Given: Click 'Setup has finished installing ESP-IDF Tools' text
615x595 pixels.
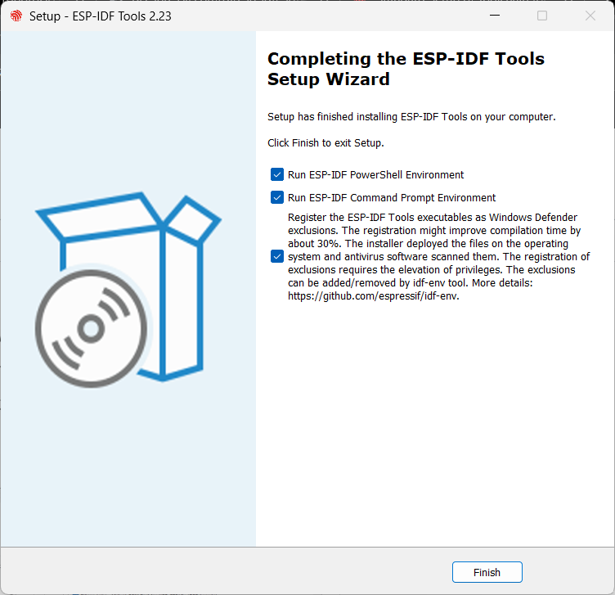Looking at the screenshot, I should 411,116.
